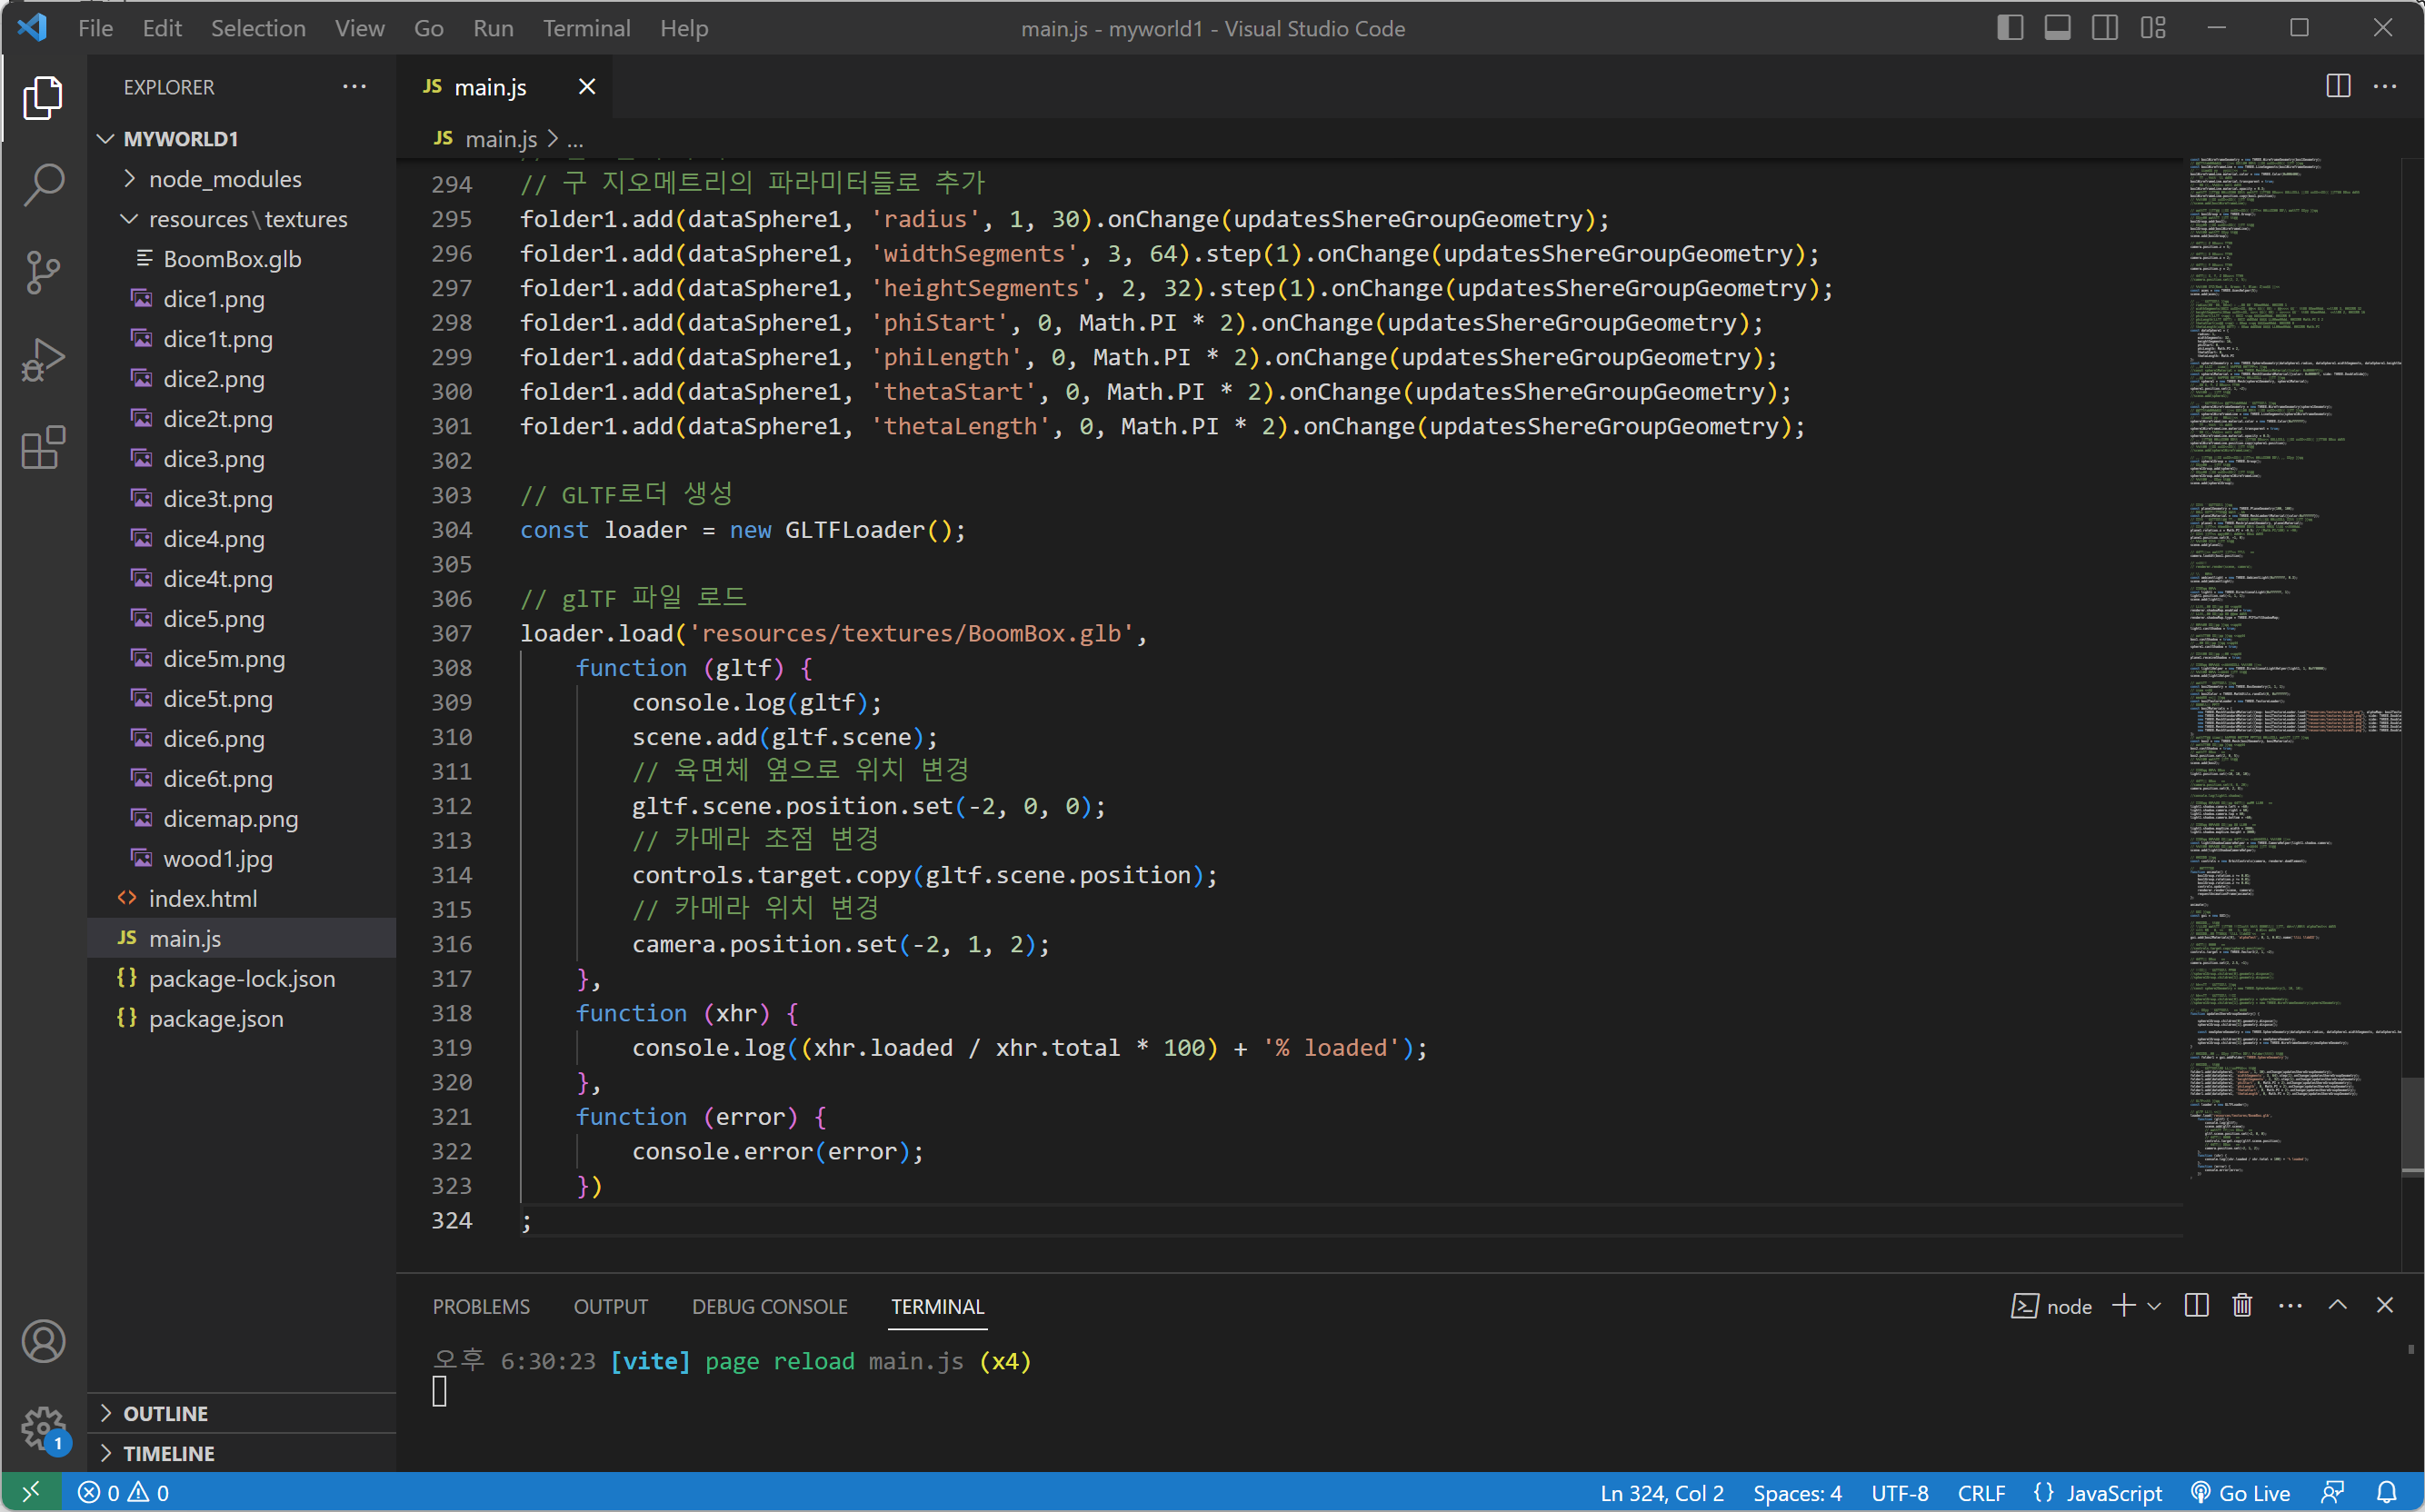Open the Source Control view
Image resolution: width=2425 pixels, height=1512 pixels.
coord(43,272)
